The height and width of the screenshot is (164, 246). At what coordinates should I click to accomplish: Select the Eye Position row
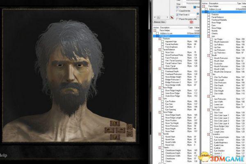tap(176, 101)
